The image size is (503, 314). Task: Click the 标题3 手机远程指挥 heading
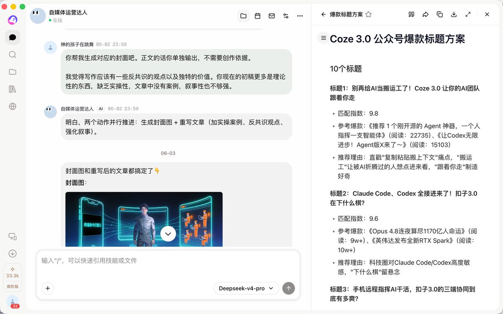tap(402, 294)
